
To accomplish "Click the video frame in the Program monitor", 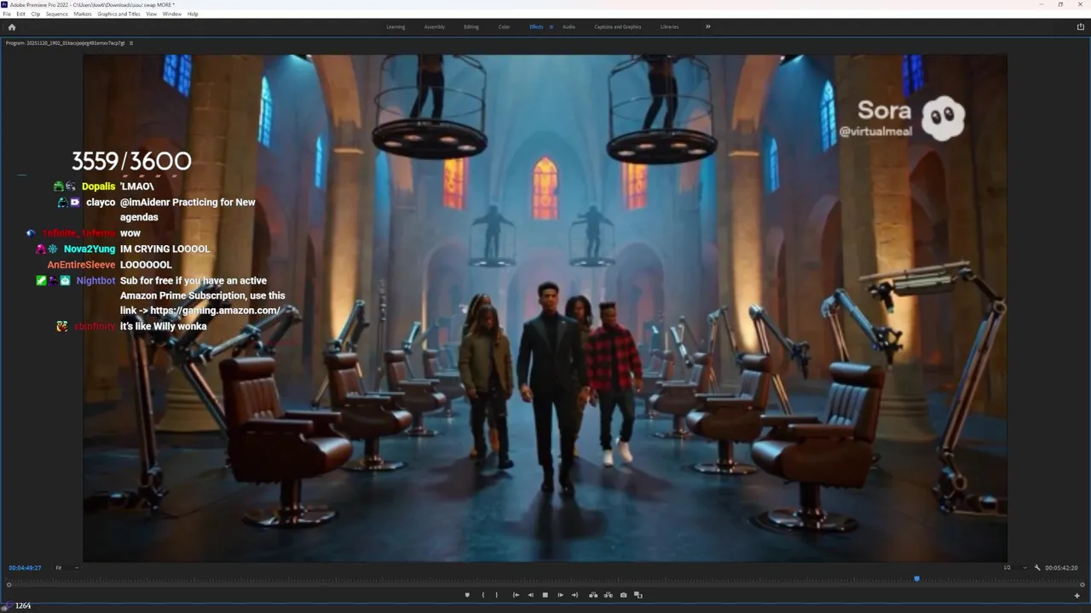I will (x=545, y=306).
